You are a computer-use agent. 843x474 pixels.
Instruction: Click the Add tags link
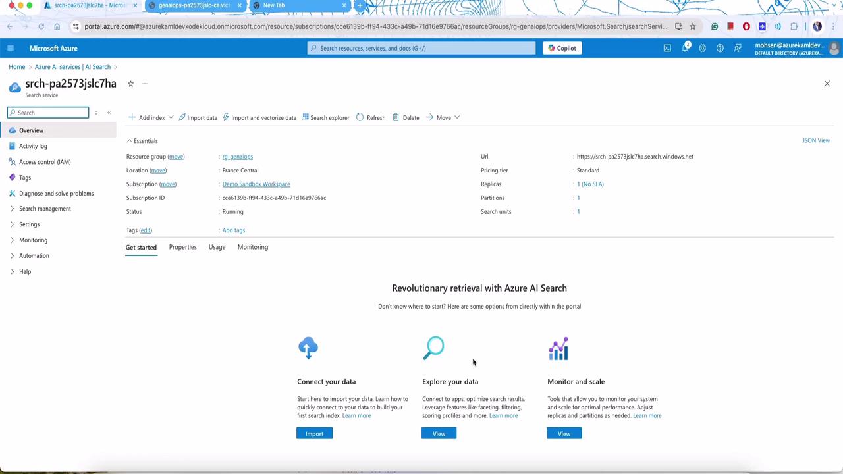(x=234, y=230)
